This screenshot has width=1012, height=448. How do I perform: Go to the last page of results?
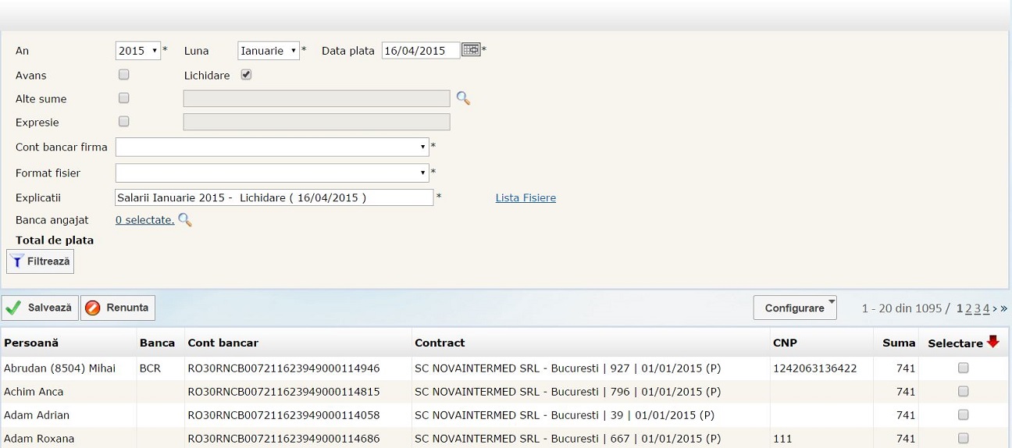(1003, 308)
